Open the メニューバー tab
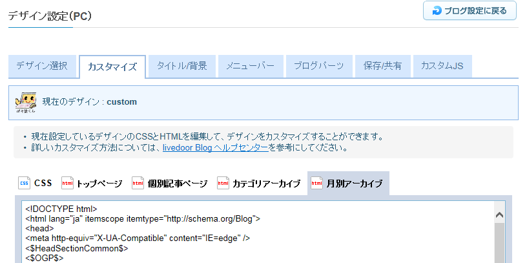 (x=250, y=66)
